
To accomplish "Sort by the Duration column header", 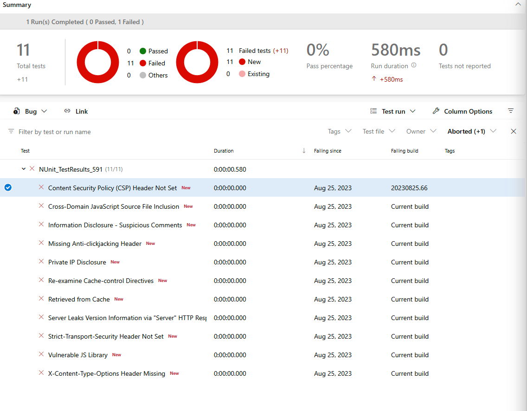I will pyautogui.click(x=224, y=151).
